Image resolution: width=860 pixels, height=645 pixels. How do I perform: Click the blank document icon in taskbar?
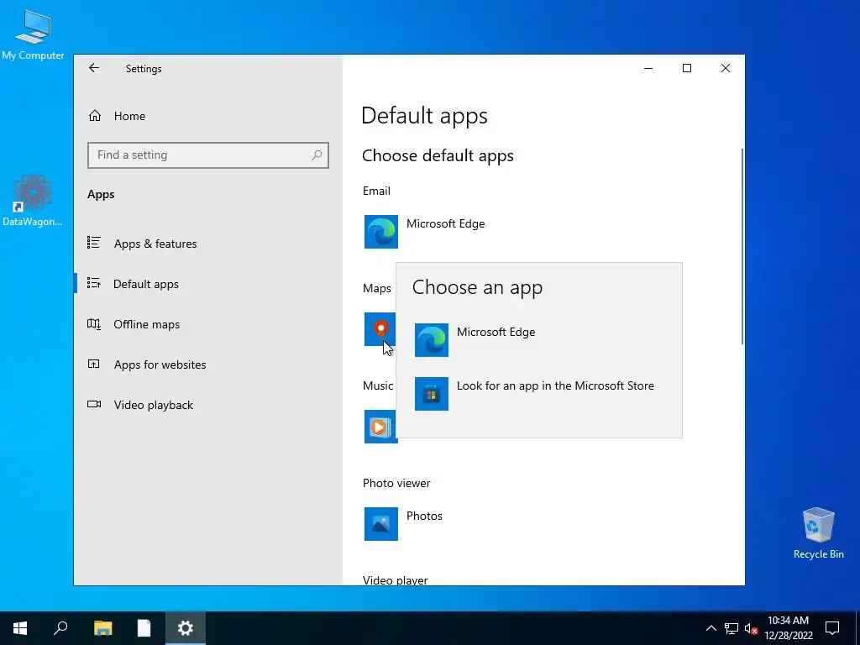144,628
